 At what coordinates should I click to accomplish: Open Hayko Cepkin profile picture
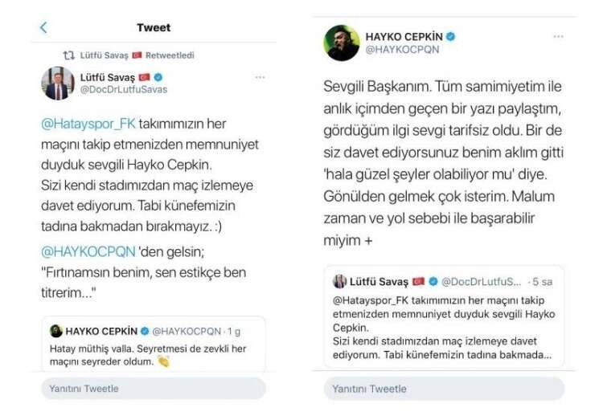341,43
